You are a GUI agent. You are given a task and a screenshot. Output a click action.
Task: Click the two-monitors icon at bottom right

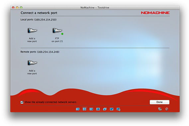click(x=160, y=109)
